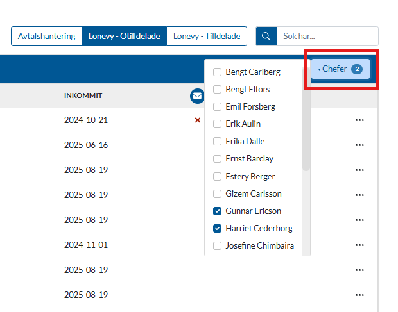Click the Sök här search field
Screen dimensions: 398x312
coord(327,37)
